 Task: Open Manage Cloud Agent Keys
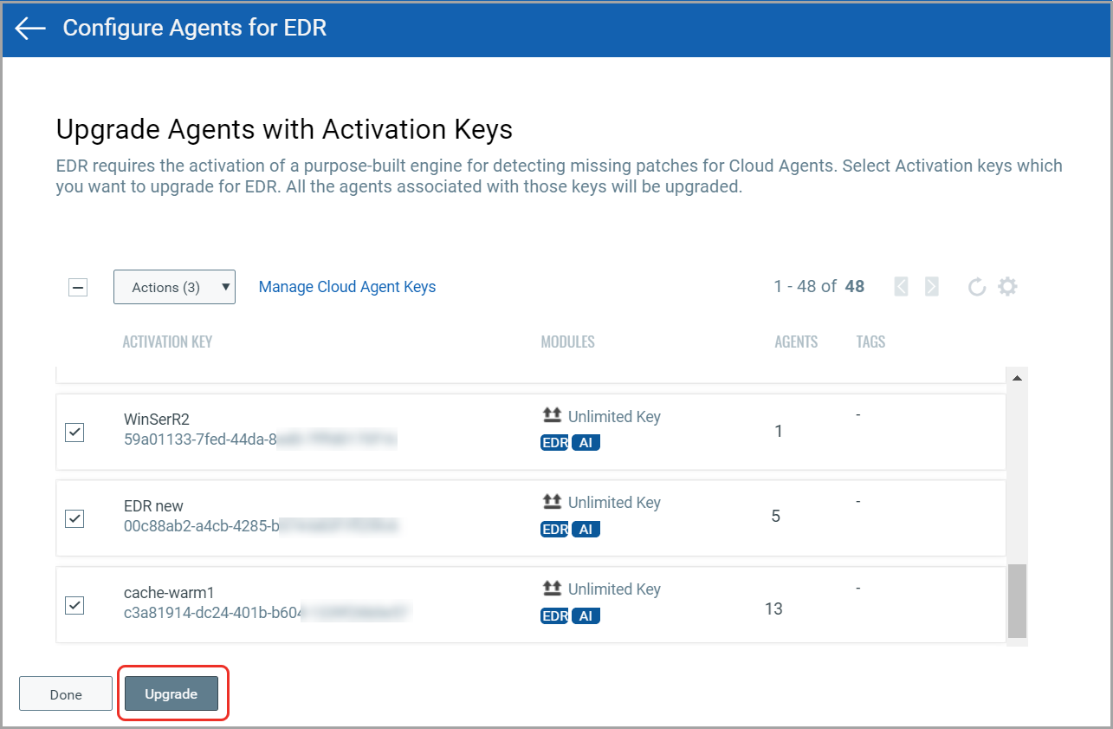(x=346, y=286)
